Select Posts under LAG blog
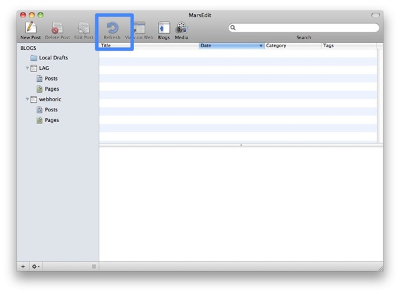Screen dimensions: 400x294 (x=51, y=79)
